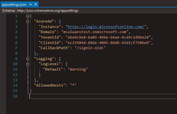Click the "Logging" key
This screenshot has width=177, height=114.
(44, 59)
